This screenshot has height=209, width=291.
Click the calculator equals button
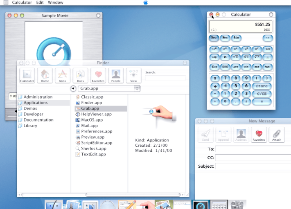coord(262,101)
